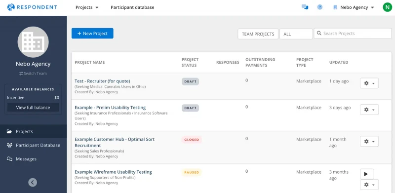Click the folder icon next to Projects
Image resolution: width=395 pixels, height=193 pixels.
(x=9, y=131)
